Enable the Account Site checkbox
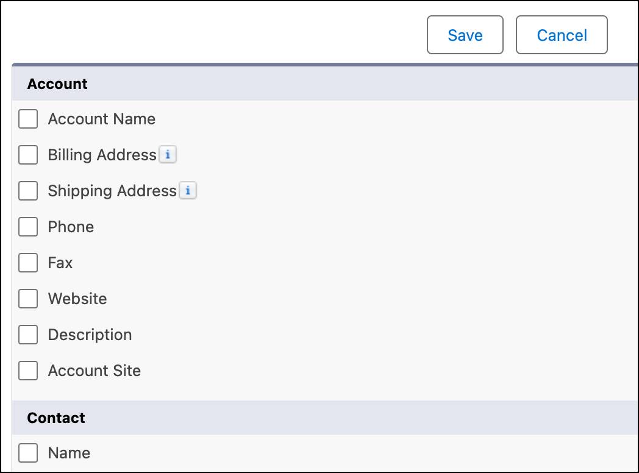The height and width of the screenshot is (473, 639). [x=27, y=371]
